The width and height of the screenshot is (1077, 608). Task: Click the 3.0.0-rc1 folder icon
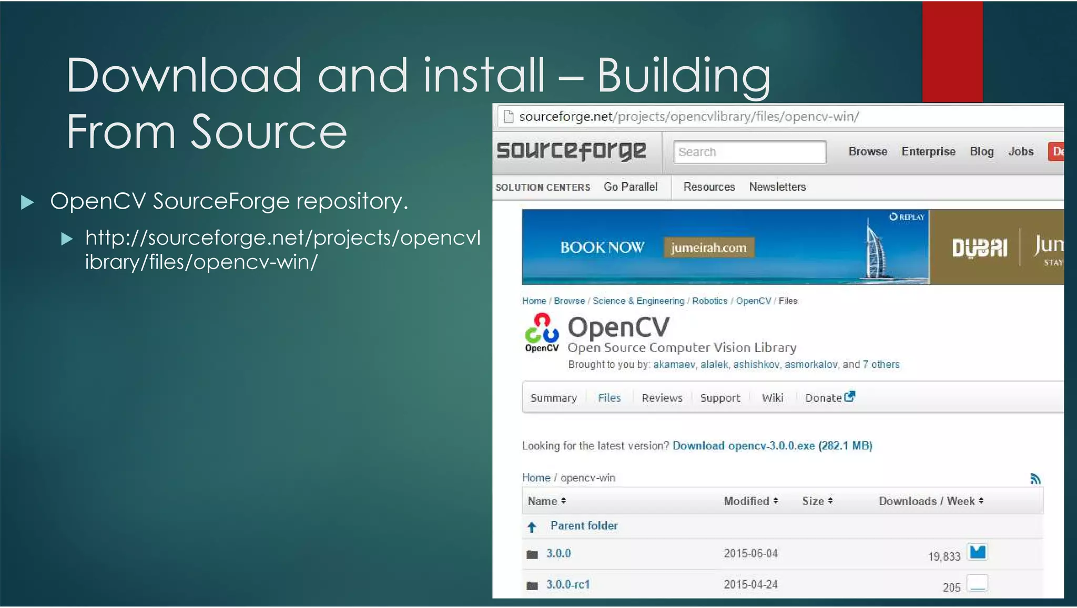click(532, 585)
